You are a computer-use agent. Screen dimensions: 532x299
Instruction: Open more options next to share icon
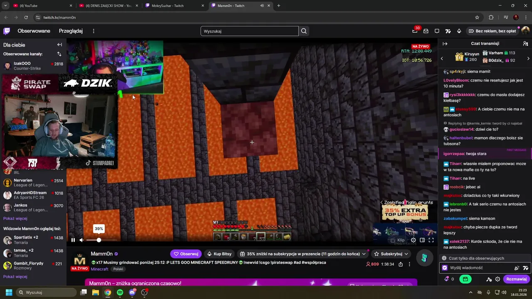pyautogui.click(x=409, y=264)
